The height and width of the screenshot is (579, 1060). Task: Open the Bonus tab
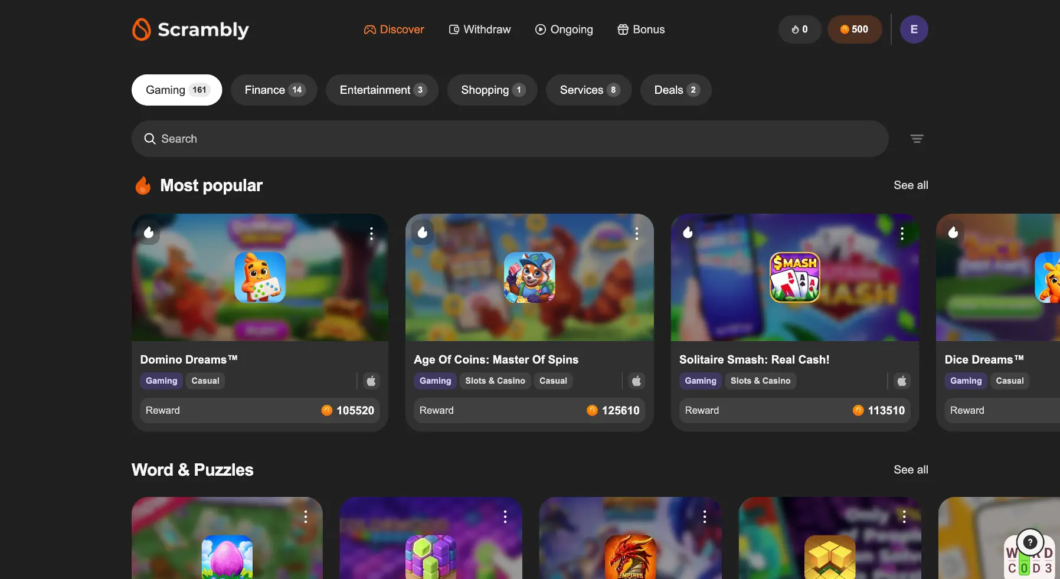pyautogui.click(x=641, y=30)
